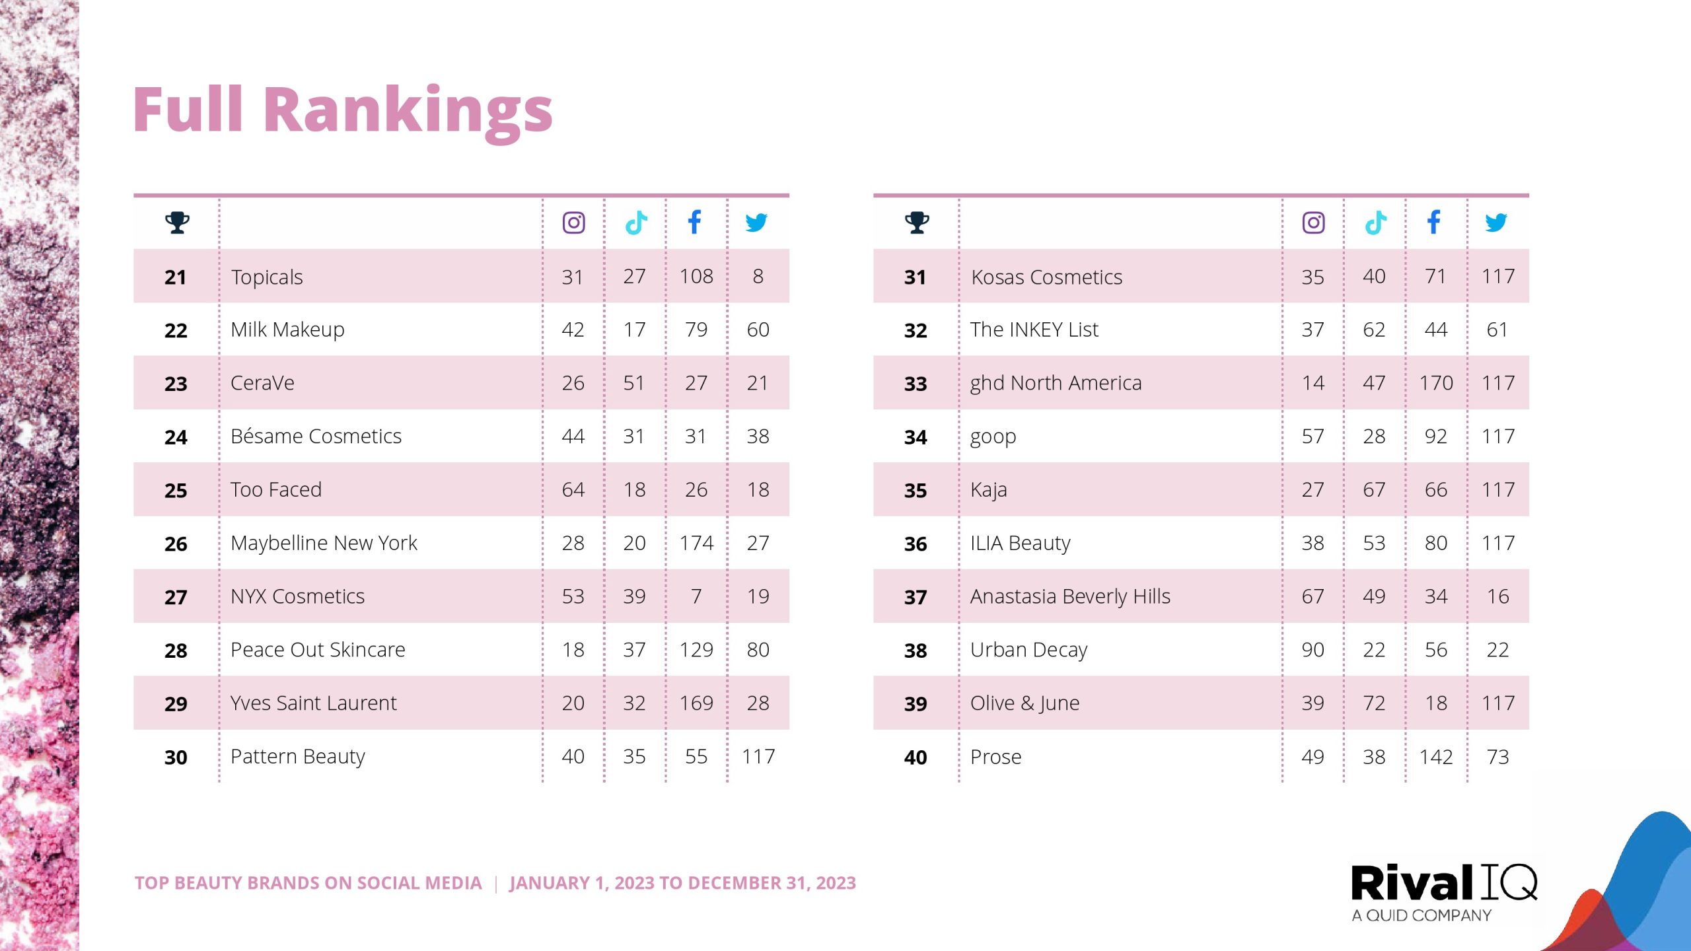
Task: Click the Full Rankings heading
Action: coord(343,111)
